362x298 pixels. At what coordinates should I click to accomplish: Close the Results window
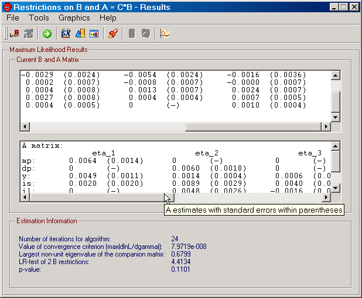[x=354, y=7]
